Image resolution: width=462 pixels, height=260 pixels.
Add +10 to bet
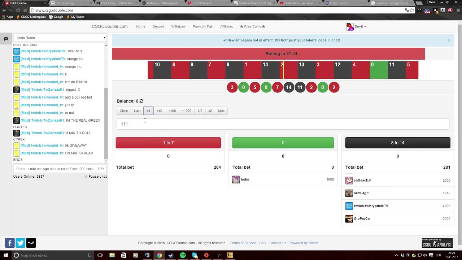click(x=159, y=111)
